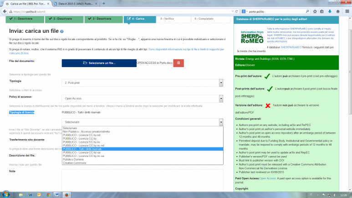The image size is (352, 198).
Task: Select 'PUBBLICO - Tutti i diritti riservati' option
Action: coord(143,149)
